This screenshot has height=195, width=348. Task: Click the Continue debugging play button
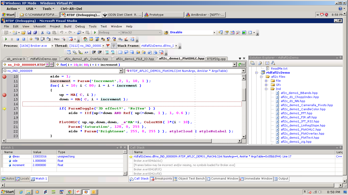(6, 39)
